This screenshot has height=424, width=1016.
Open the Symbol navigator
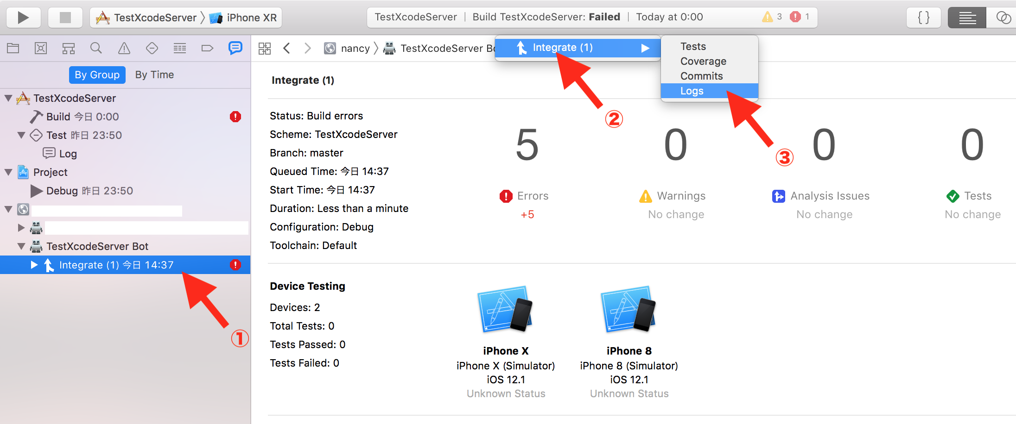coord(69,48)
